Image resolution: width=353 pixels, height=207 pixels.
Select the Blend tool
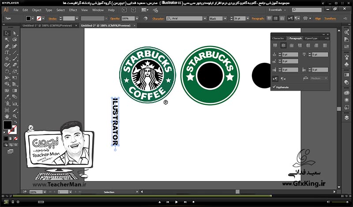click(x=15, y=97)
